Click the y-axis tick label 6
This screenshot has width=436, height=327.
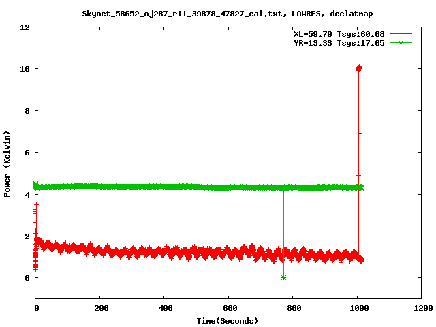coord(27,153)
